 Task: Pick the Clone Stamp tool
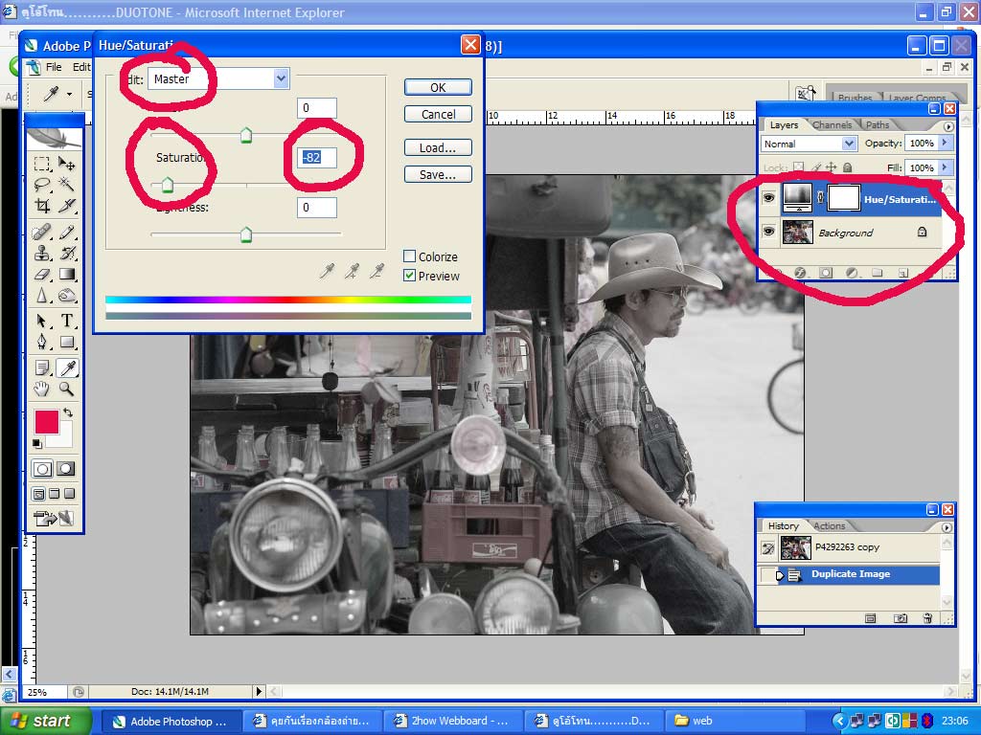pyautogui.click(x=42, y=254)
